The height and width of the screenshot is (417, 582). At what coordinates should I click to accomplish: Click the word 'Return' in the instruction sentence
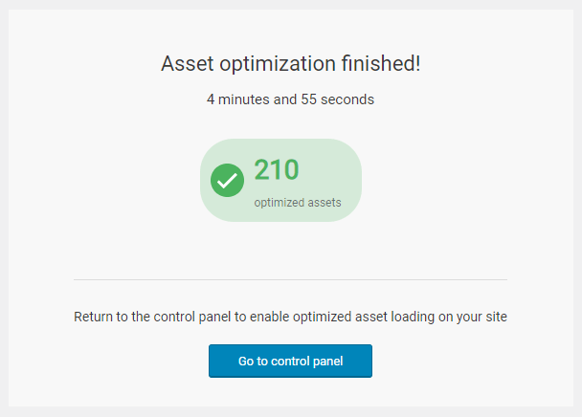click(96, 317)
